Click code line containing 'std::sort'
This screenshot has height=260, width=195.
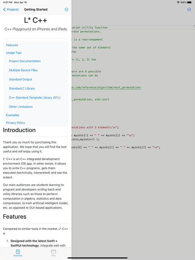[90, 100]
